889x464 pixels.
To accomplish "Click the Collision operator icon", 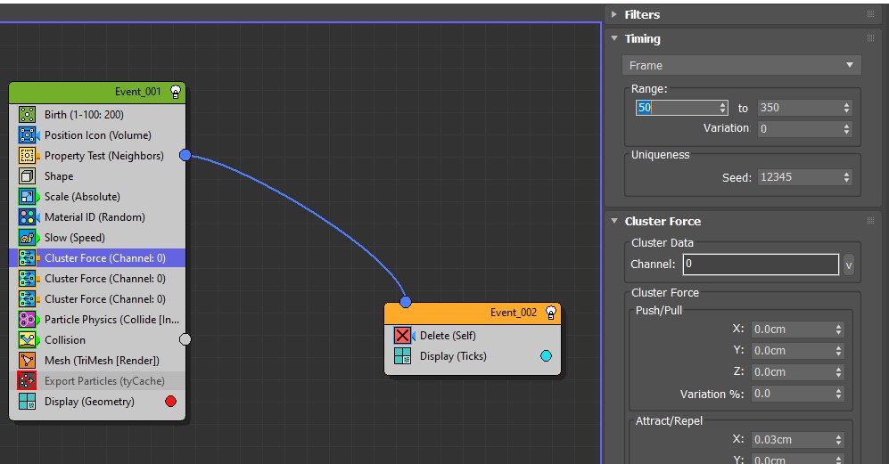I will click(28, 340).
